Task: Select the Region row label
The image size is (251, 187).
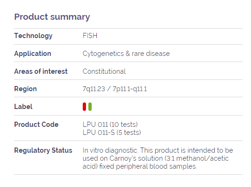Action: tap(25, 89)
